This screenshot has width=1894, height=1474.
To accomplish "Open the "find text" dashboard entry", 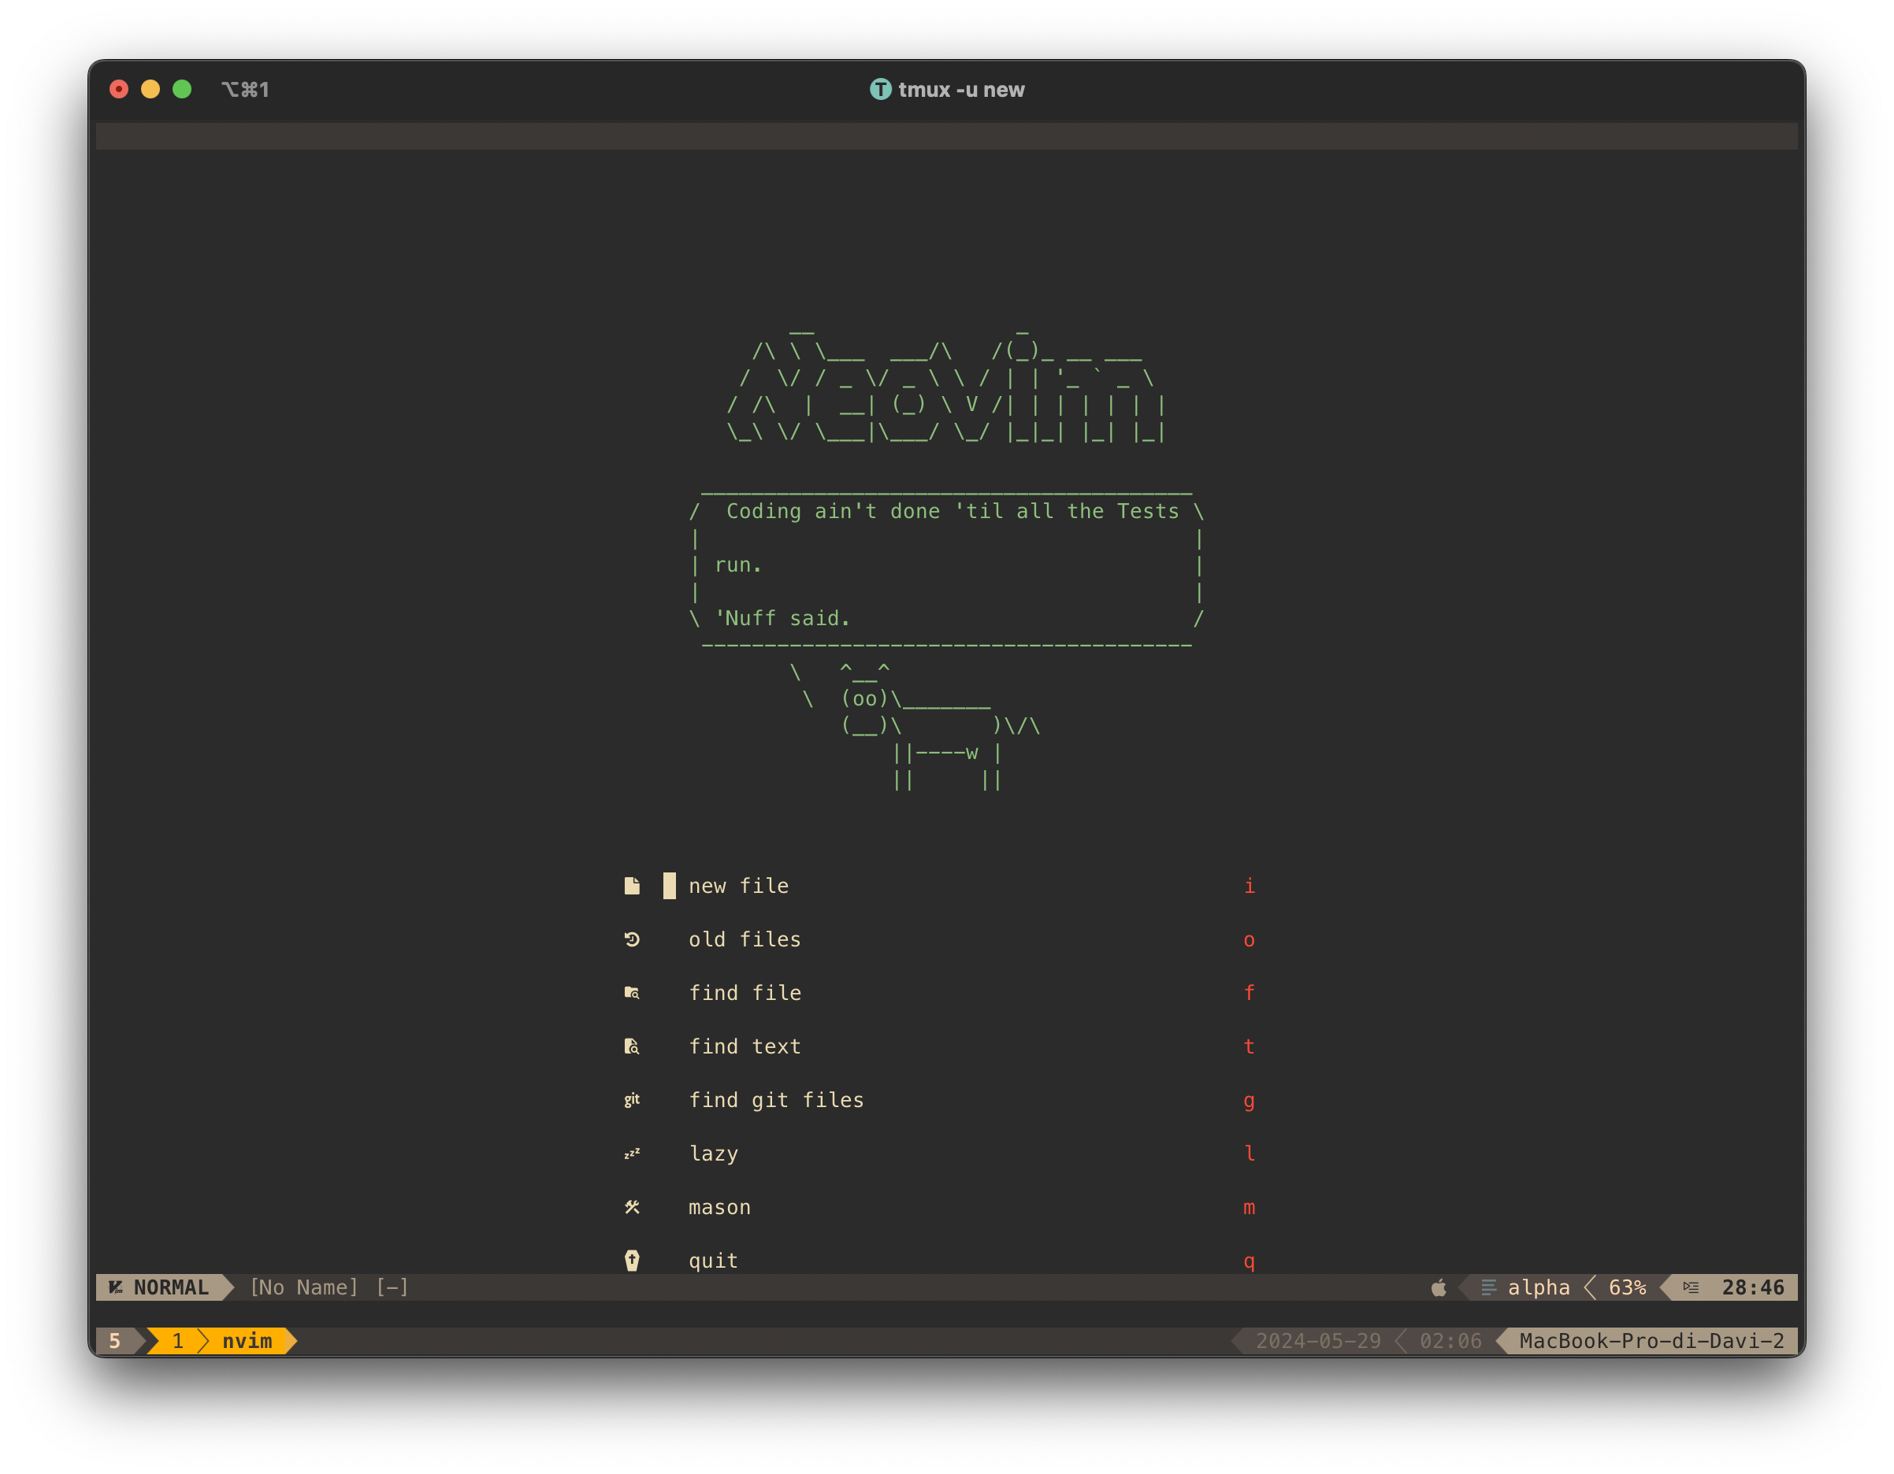I will coord(744,1046).
